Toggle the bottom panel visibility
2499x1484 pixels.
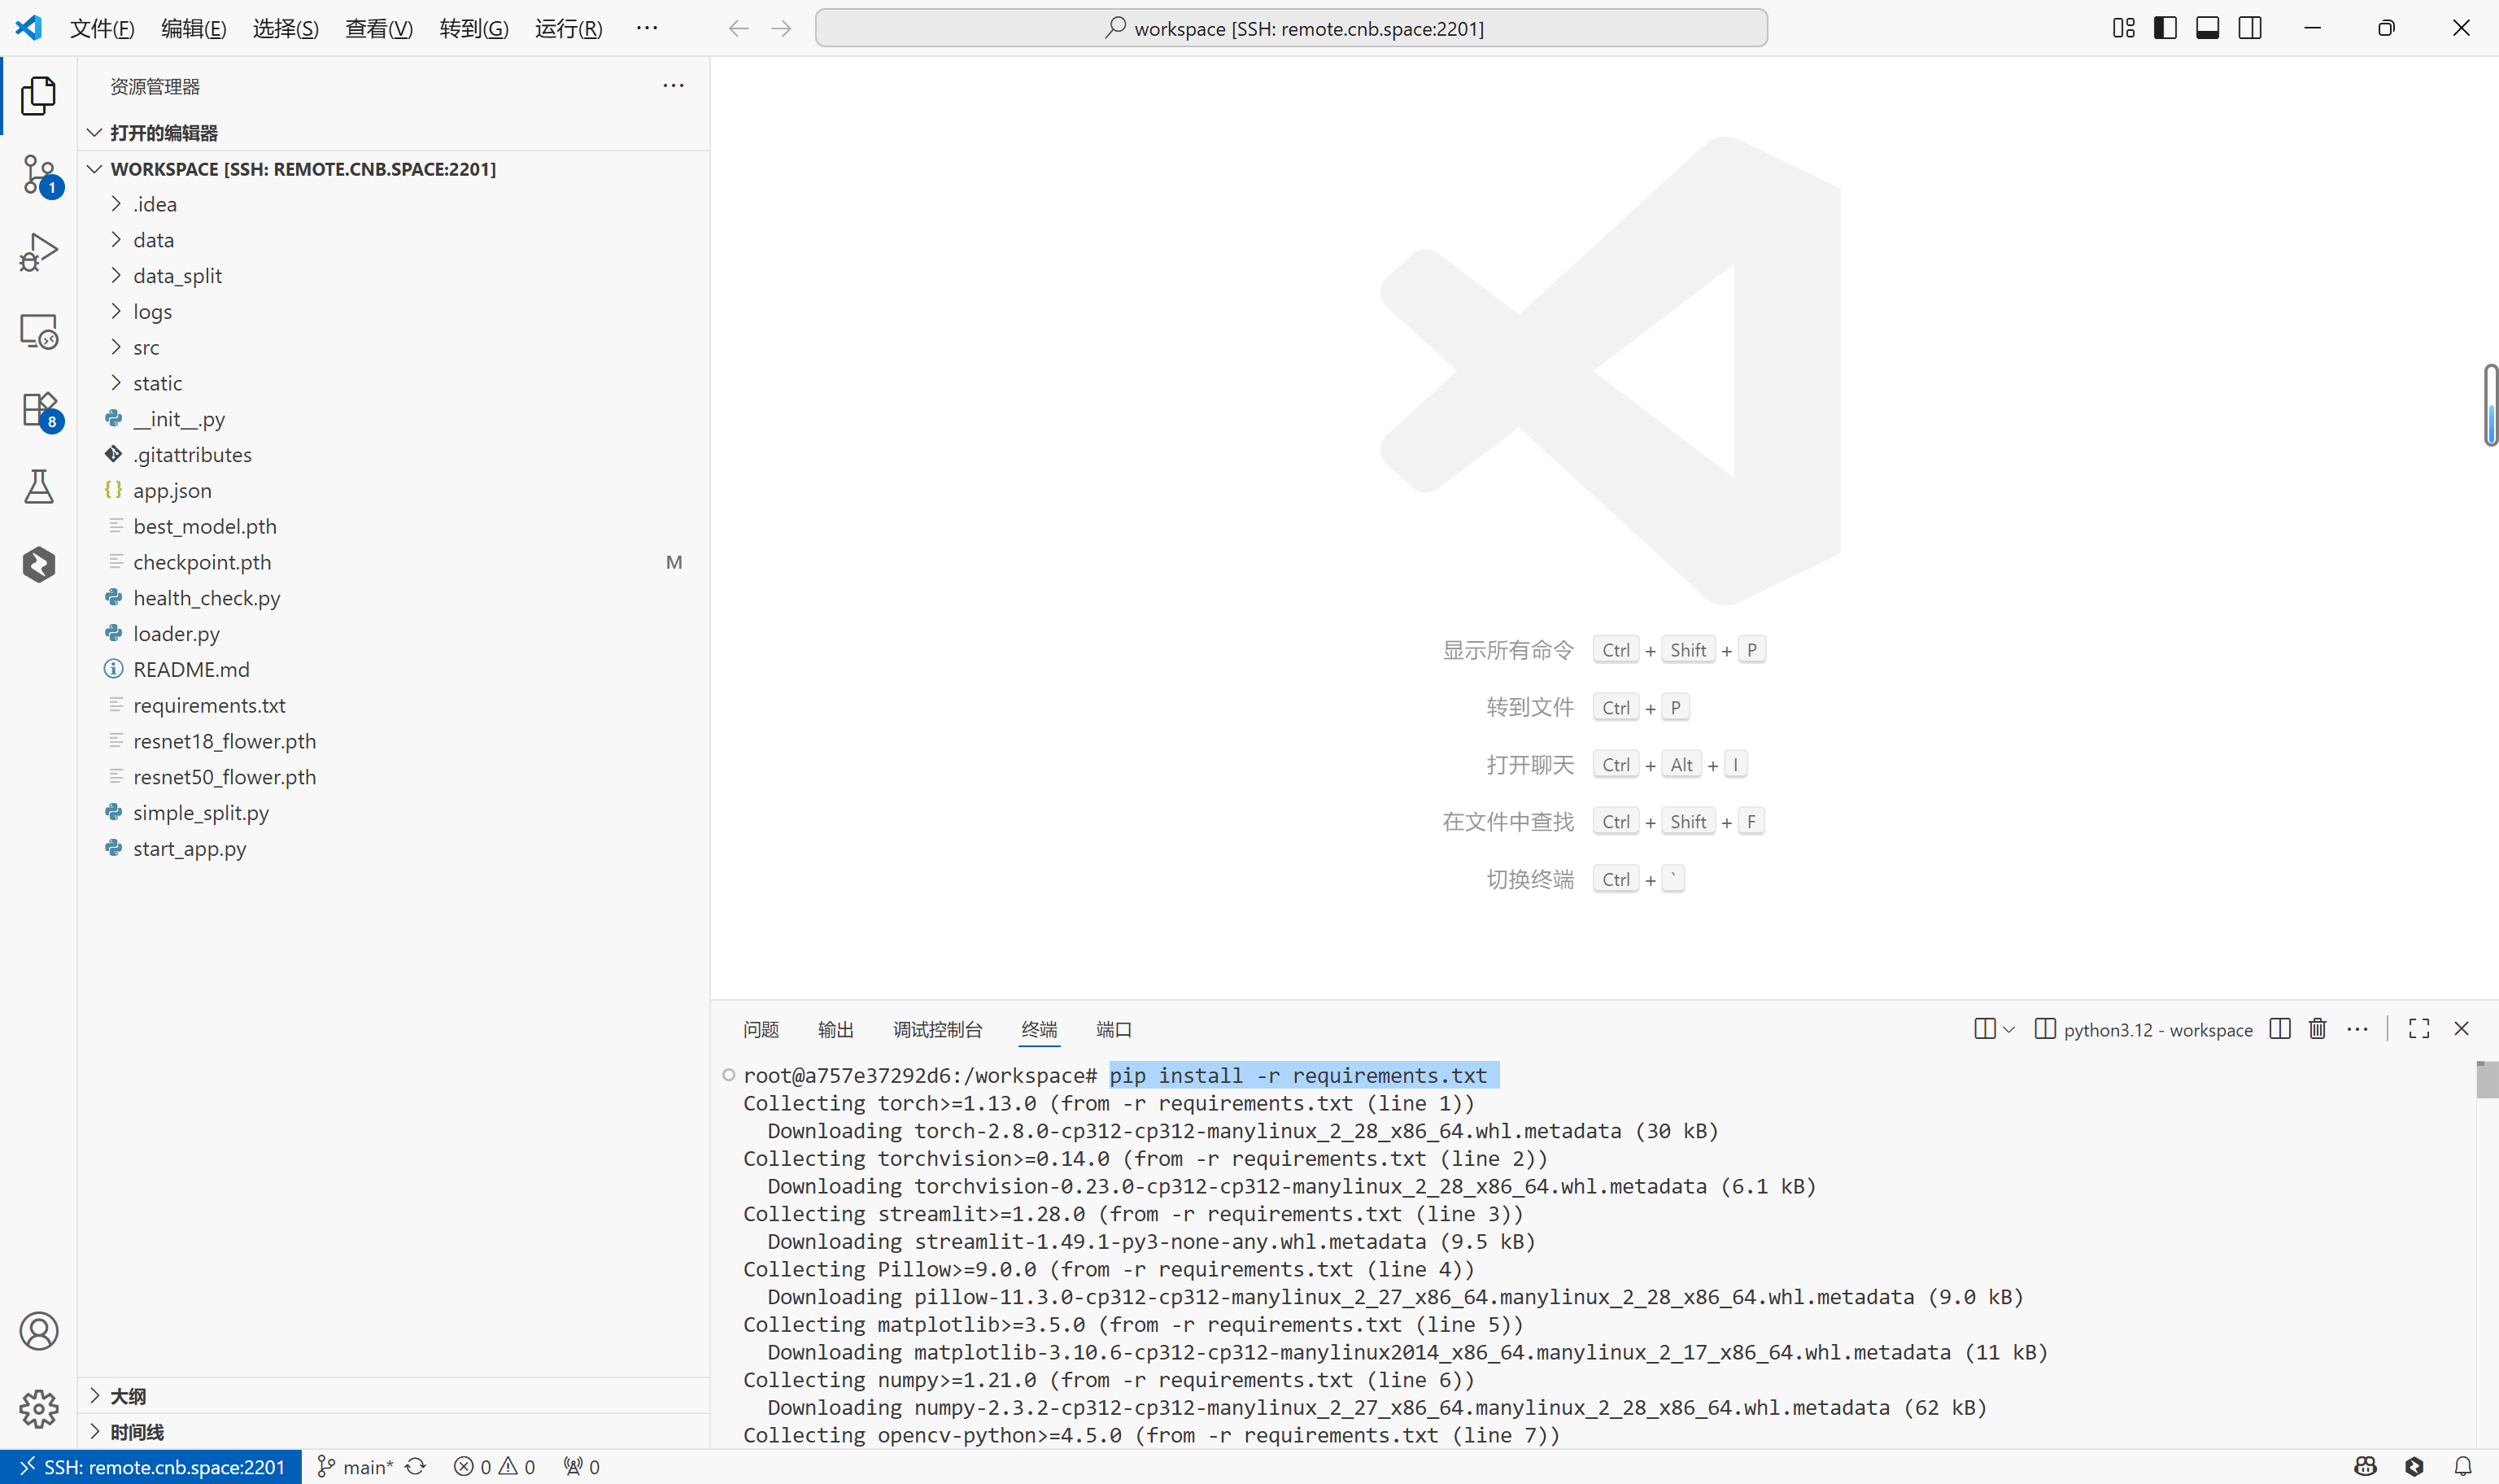(x=2207, y=28)
